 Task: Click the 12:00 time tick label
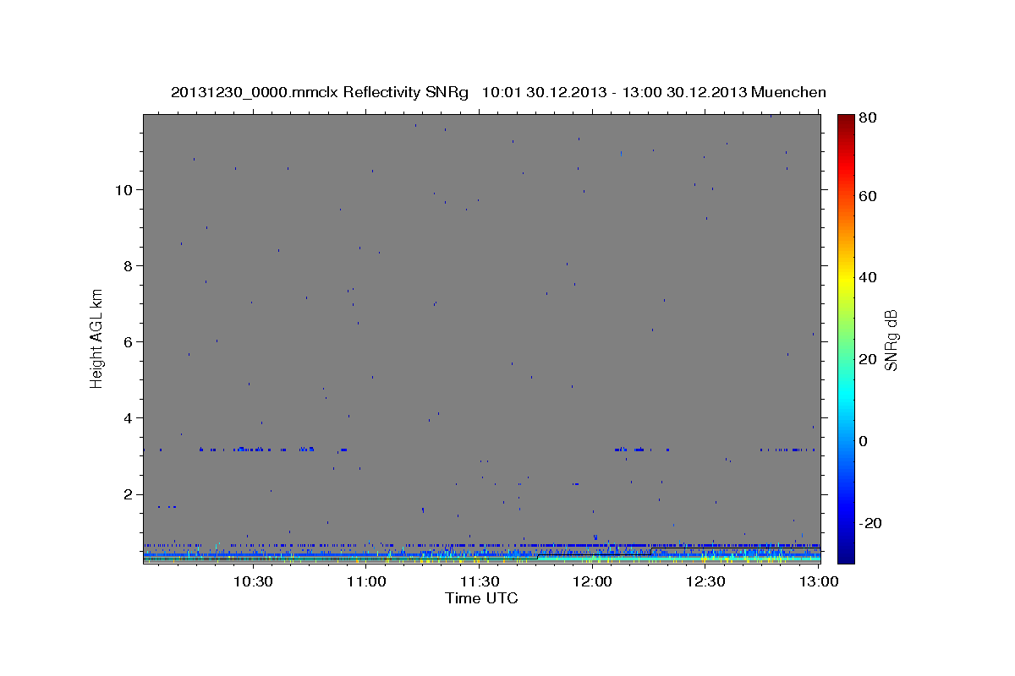tap(593, 581)
